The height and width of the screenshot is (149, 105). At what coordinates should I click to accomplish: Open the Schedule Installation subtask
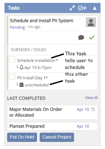[38, 60]
